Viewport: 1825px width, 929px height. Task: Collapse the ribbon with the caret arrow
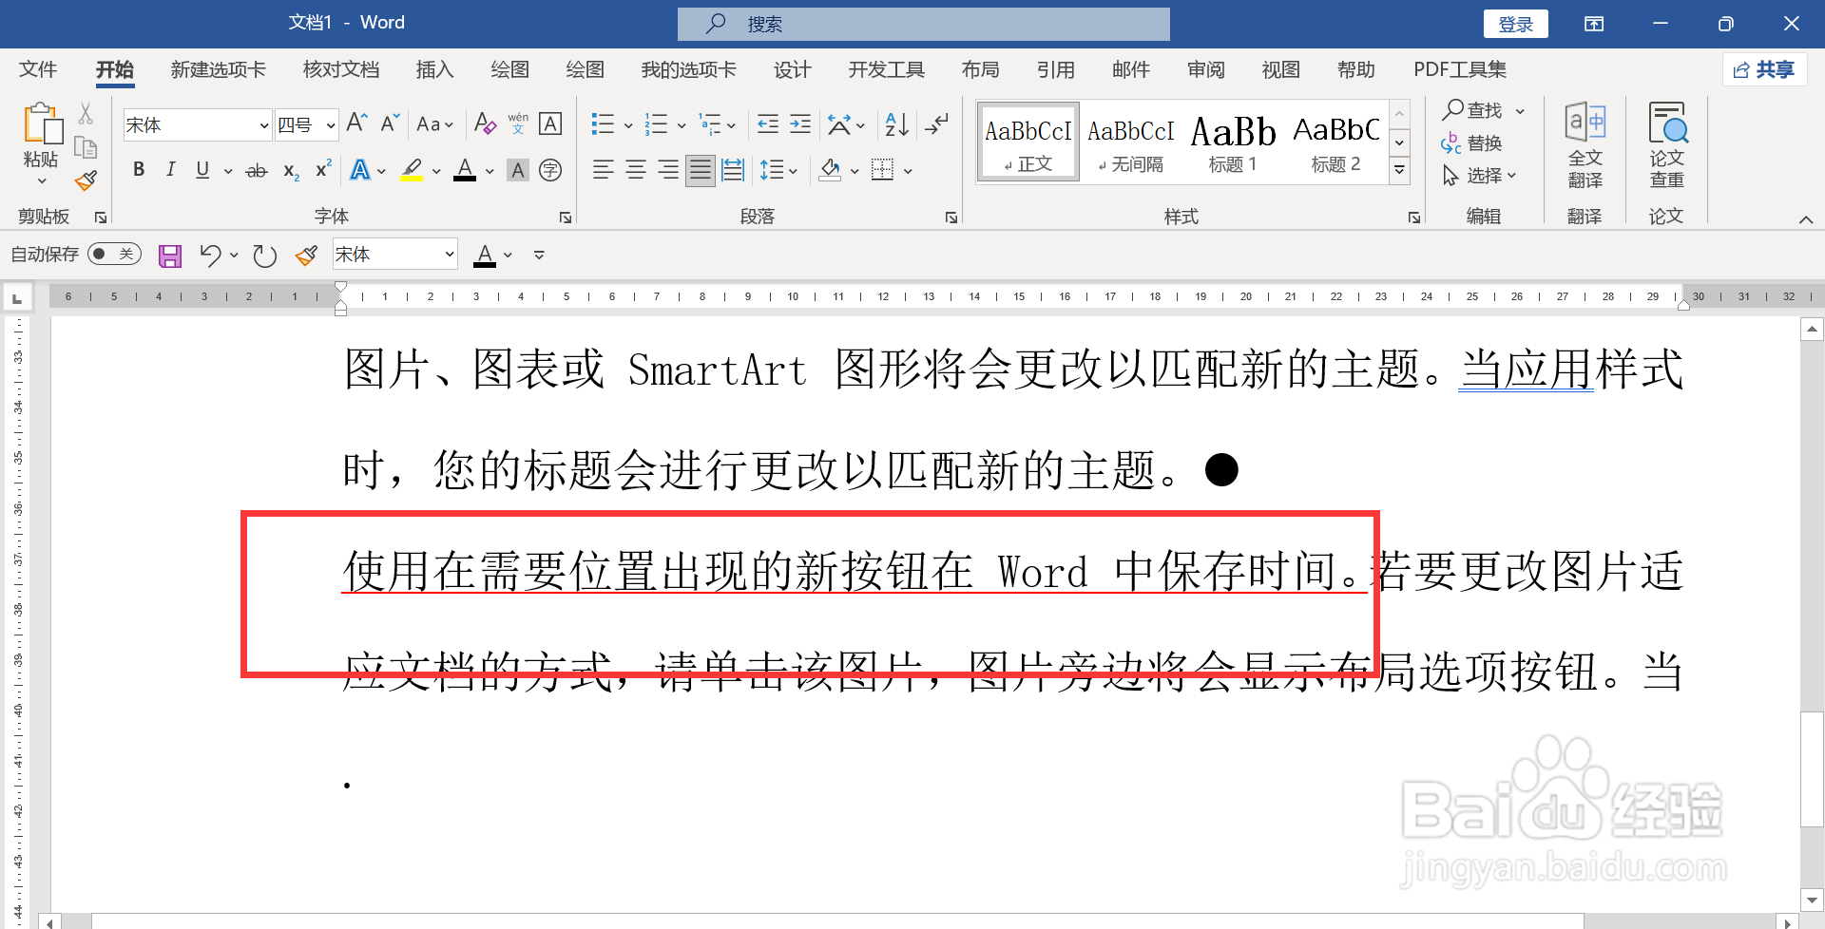pyautogui.click(x=1805, y=219)
